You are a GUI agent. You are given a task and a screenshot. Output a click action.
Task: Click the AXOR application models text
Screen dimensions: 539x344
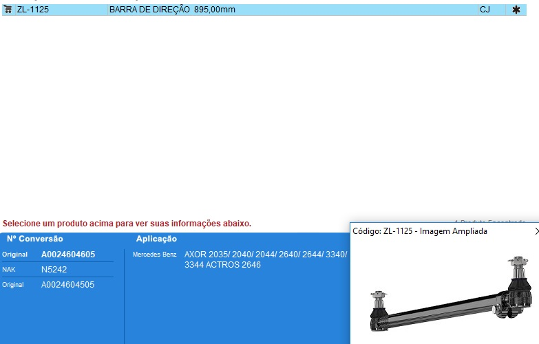(265, 255)
